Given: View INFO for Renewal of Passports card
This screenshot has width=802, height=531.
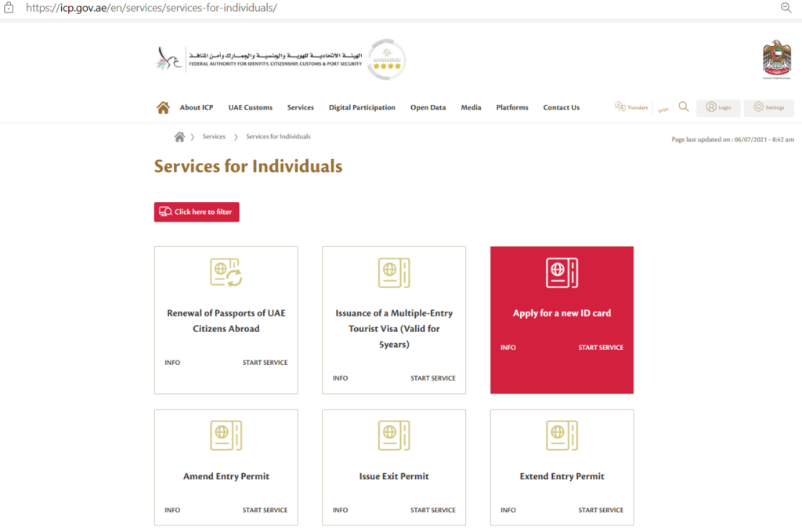Looking at the screenshot, I should tap(172, 363).
